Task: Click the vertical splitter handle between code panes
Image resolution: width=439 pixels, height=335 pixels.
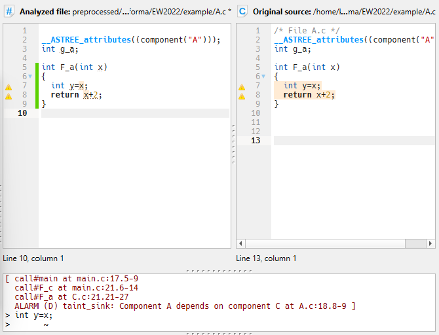Action: click(x=233, y=144)
